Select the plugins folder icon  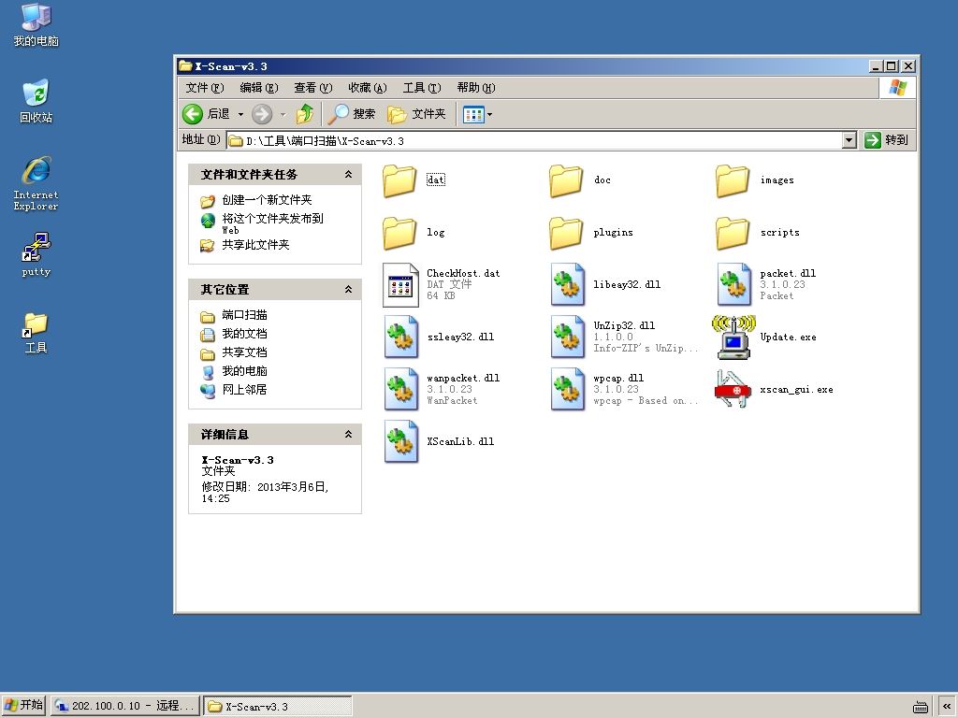tap(566, 233)
